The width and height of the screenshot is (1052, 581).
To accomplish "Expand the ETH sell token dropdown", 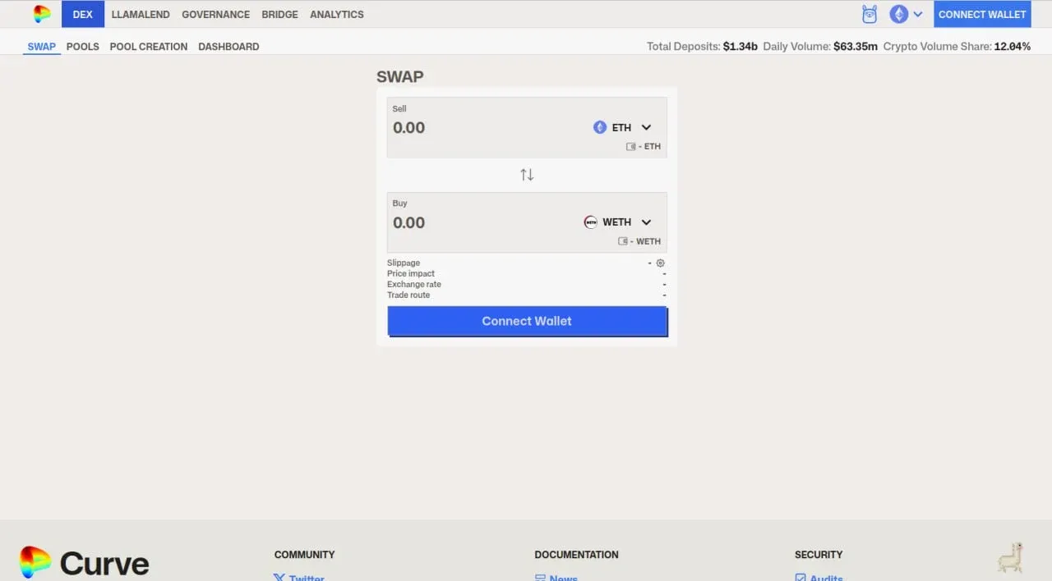I will [646, 127].
